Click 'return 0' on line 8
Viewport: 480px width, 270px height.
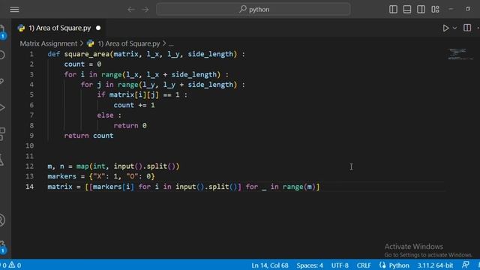pos(130,125)
